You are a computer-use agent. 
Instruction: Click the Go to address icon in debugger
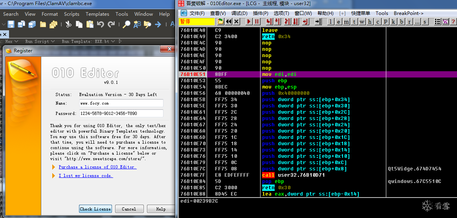click(x=318, y=22)
